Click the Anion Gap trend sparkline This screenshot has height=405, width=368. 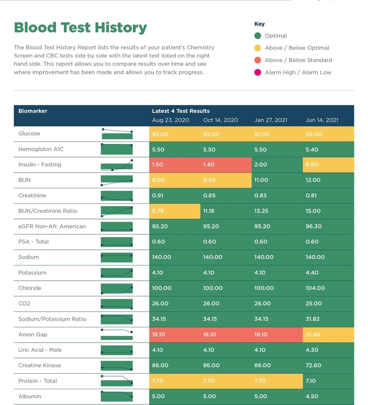pos(117,335)
